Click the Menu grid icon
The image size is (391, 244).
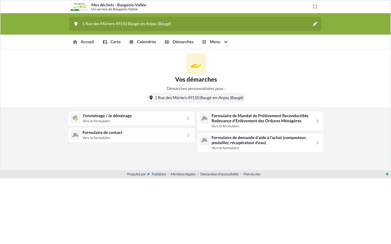[204, 42]
